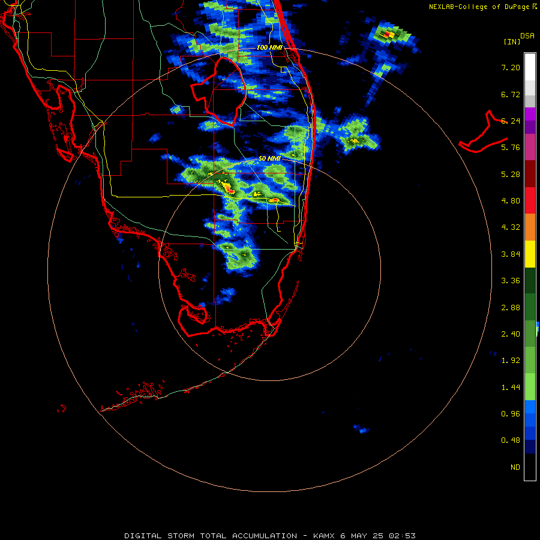Click the 4.32 legend value
Image resolution: width=540 pixels, height=540 pixels.
pos(511,227)
